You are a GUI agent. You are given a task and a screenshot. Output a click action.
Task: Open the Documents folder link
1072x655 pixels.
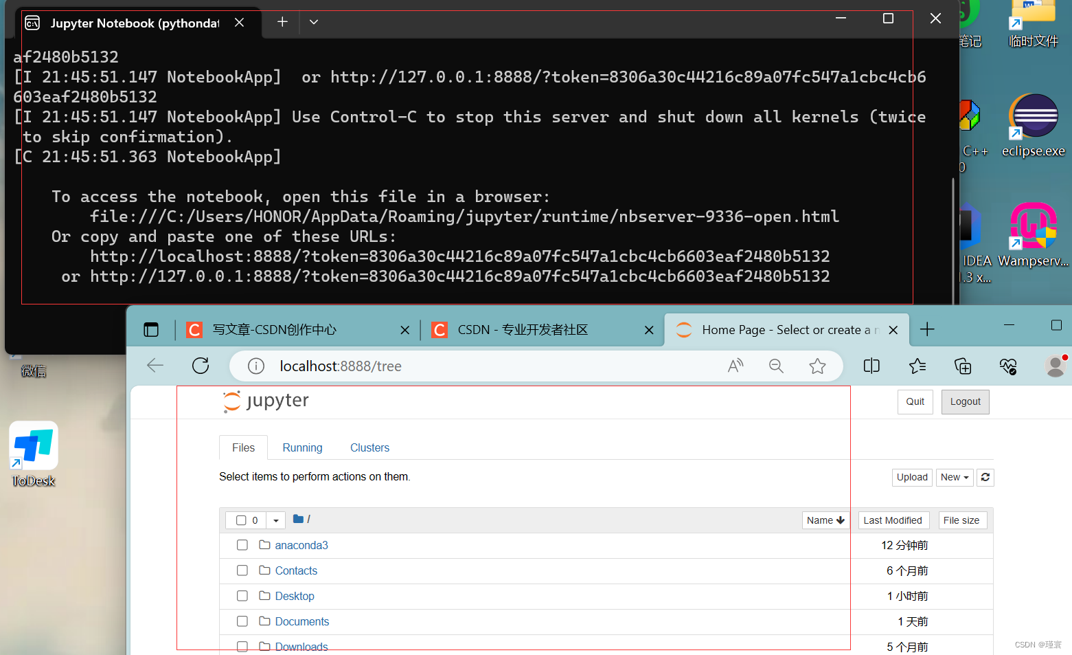[301, 621]
